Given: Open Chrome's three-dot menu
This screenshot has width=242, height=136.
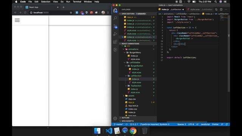Looking at the screenshot, I should coord(108,12).
